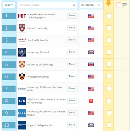133x131 pixels.
Task: Expand the By location dropdown
Action: [x=91, y=5]
